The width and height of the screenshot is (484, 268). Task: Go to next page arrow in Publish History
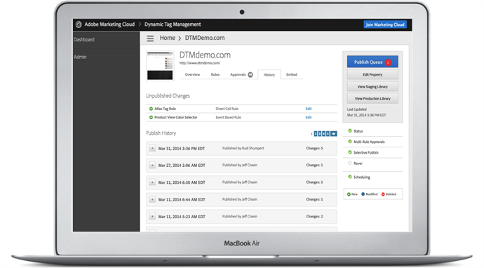pyautogui.click(x=334, y=134)
